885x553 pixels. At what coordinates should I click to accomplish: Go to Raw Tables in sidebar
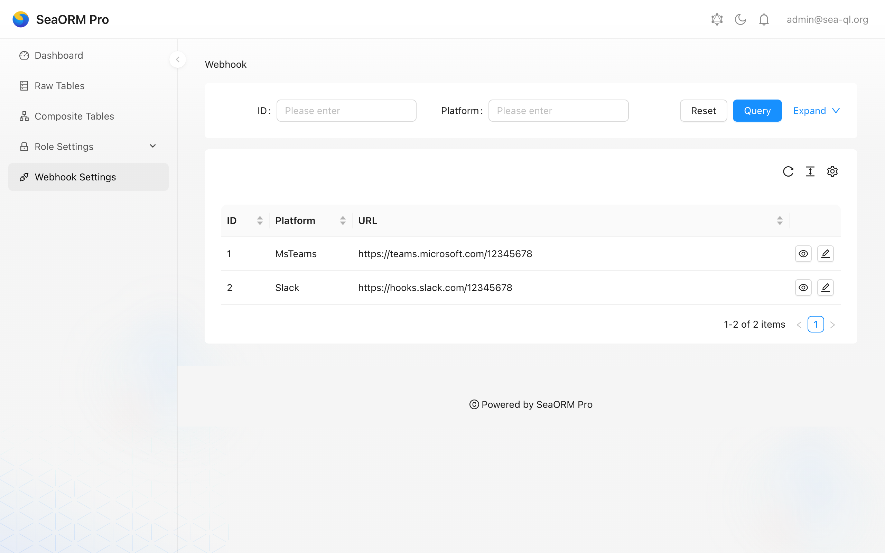[x=59, y=86]
